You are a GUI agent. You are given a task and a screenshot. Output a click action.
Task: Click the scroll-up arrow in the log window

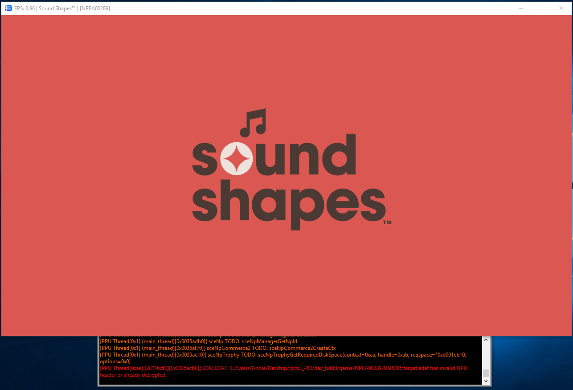486,340
